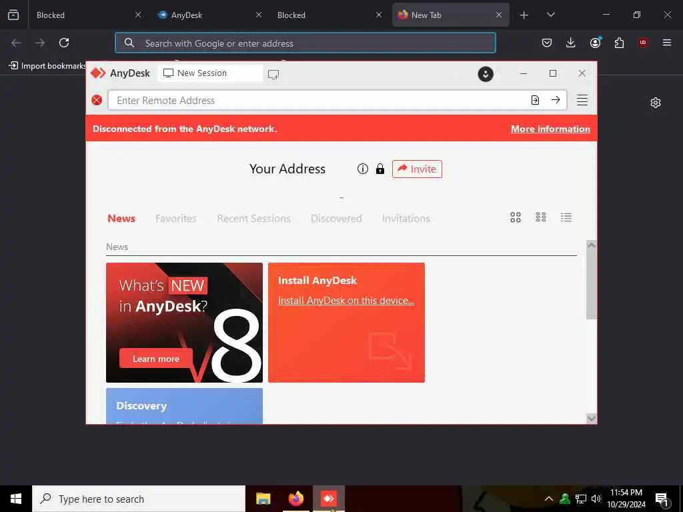The image size is (683, 512).
Task: Select the New Session tab
Action: click(210, 73)
